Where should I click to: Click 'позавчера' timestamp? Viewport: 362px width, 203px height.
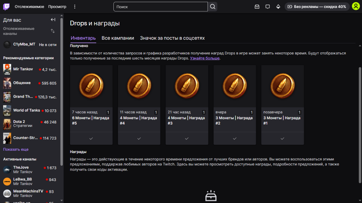click(x=273, y=112)
